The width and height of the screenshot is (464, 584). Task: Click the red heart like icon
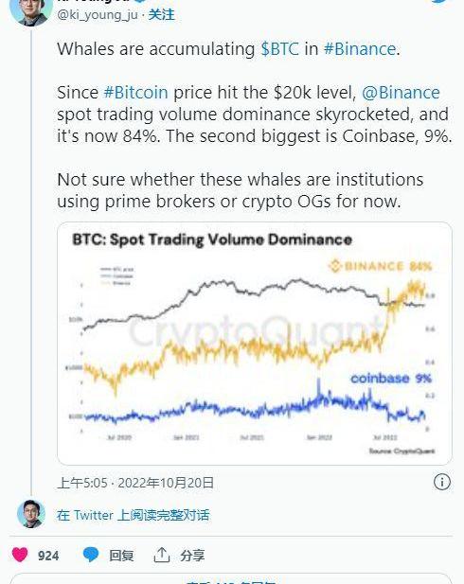(20, 555)
